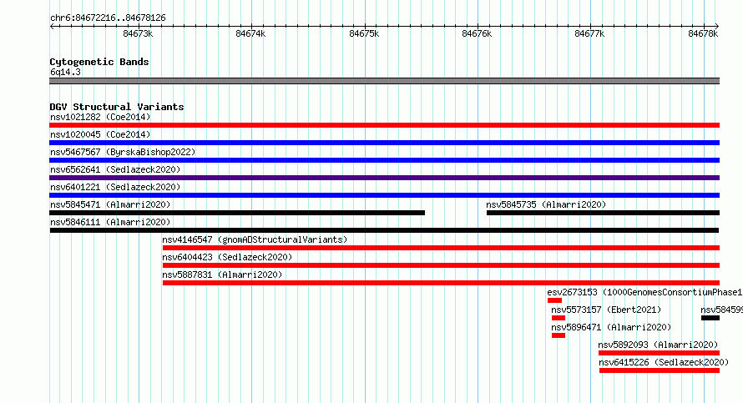Click variant label nsv6401221 (Sedlazeck2020)
Viewport: 743px width, 403px height.
click(115, 187)
